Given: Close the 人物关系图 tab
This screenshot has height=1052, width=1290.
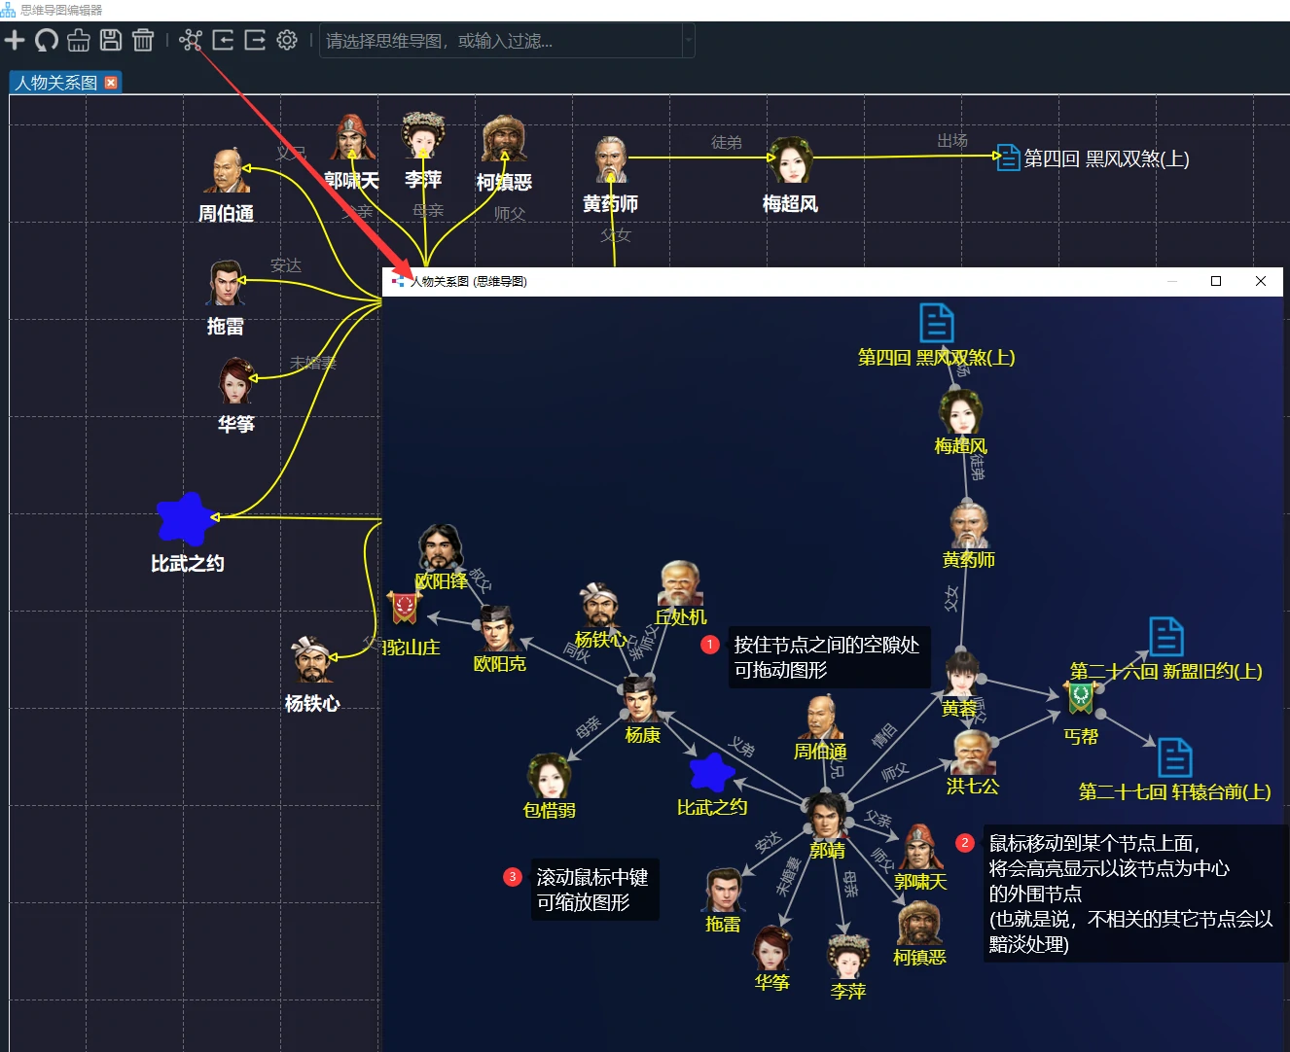Looking at the screenshot, I should pyautogui.click(x=111, y=83).
